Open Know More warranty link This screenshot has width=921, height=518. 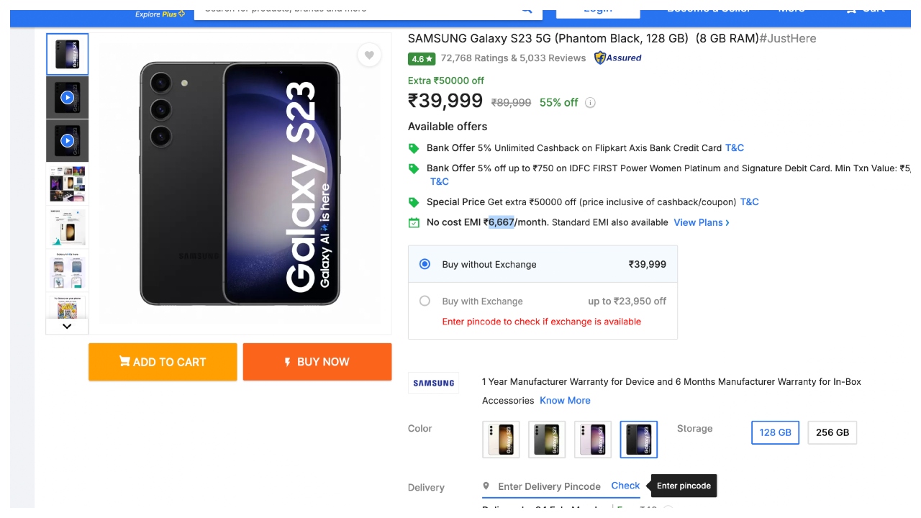pyautogui.click(x=565, y=401)
